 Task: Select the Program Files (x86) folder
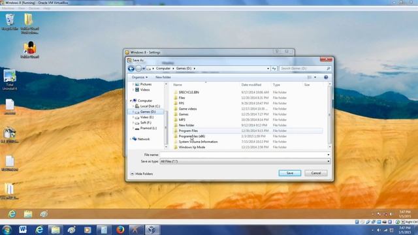191,136
